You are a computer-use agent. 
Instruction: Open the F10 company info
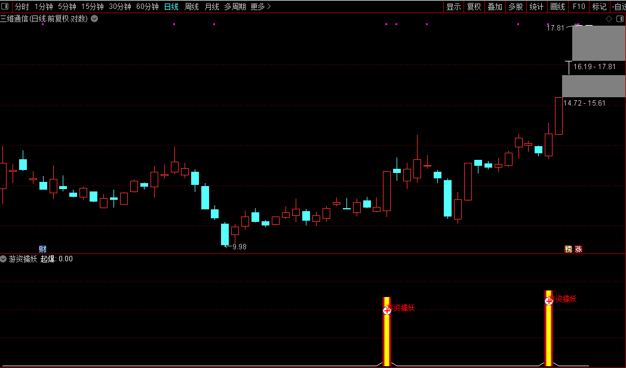pyautogui.click(x=578, y=7)
